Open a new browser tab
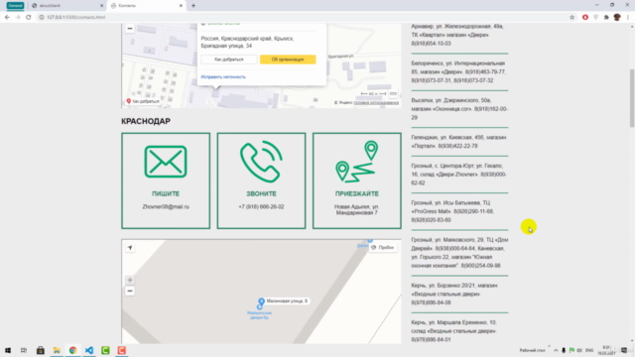 193,6
